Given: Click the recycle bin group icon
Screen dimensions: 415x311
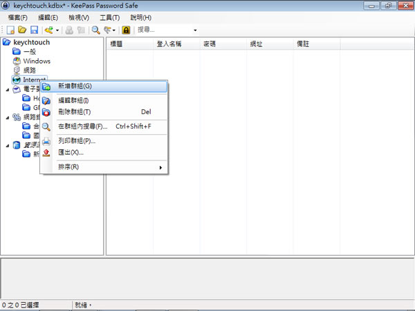Looking at the screenshot, I should [17, 145].
